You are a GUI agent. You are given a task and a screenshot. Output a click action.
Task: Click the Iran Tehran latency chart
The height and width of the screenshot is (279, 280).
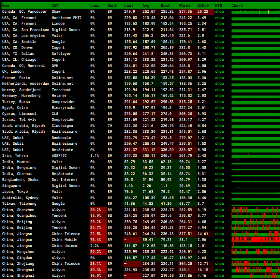point(256,156)
